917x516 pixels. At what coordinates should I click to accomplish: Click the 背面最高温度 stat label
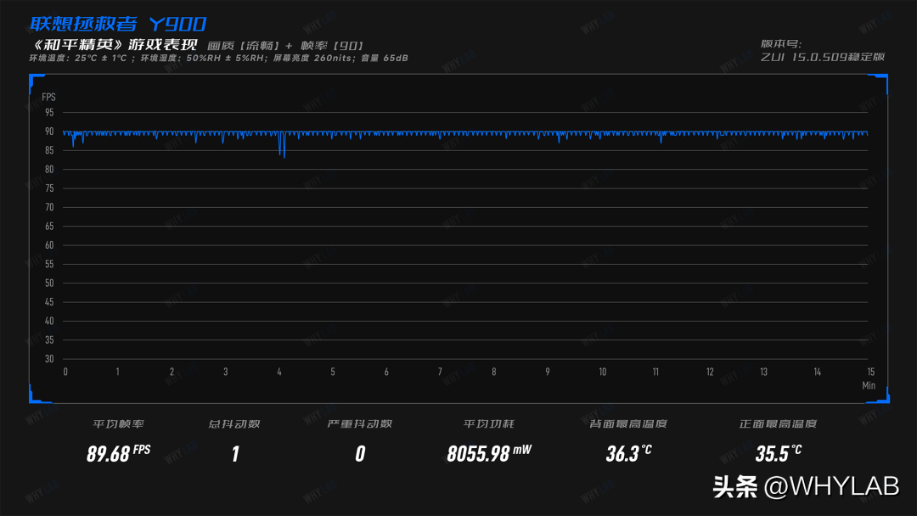pos(628,423)
